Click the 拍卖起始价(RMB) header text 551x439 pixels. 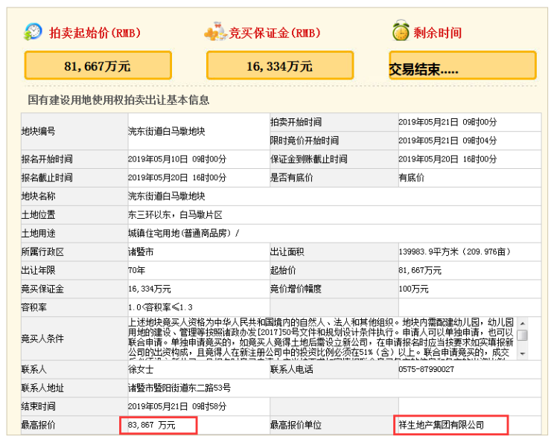tap(95, 33)
